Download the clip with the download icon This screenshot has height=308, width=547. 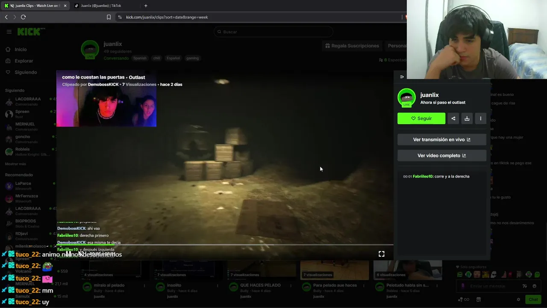[x=467, y=118]
